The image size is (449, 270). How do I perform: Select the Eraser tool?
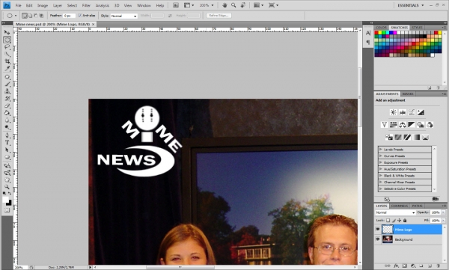[x=7, y=105]
